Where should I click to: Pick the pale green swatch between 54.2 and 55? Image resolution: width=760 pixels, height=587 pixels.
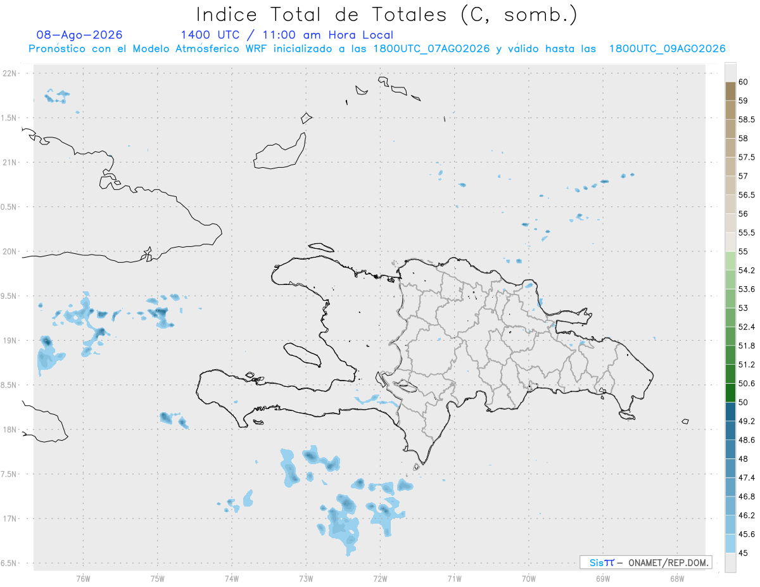(730, 261)
